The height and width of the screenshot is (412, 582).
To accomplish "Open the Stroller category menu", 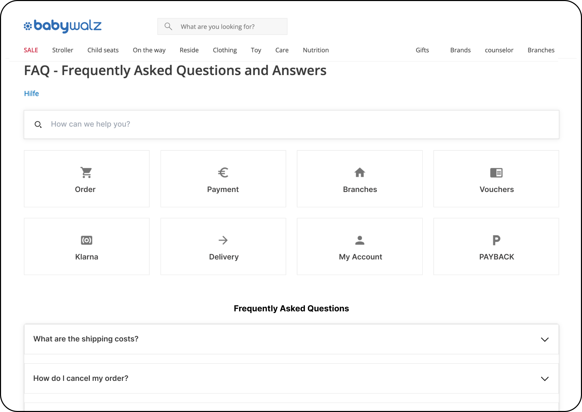I will tap(63, 50).
